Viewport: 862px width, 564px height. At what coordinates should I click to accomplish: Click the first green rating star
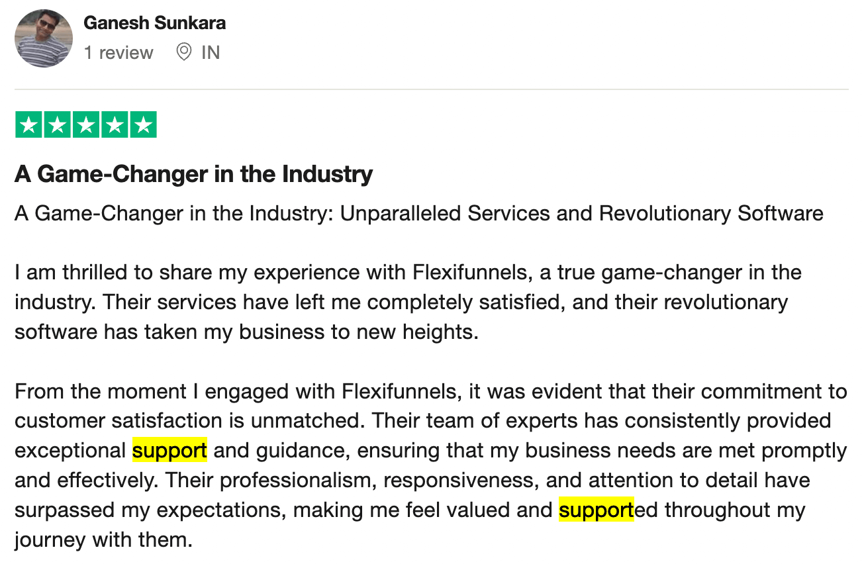tap(28, 125)
